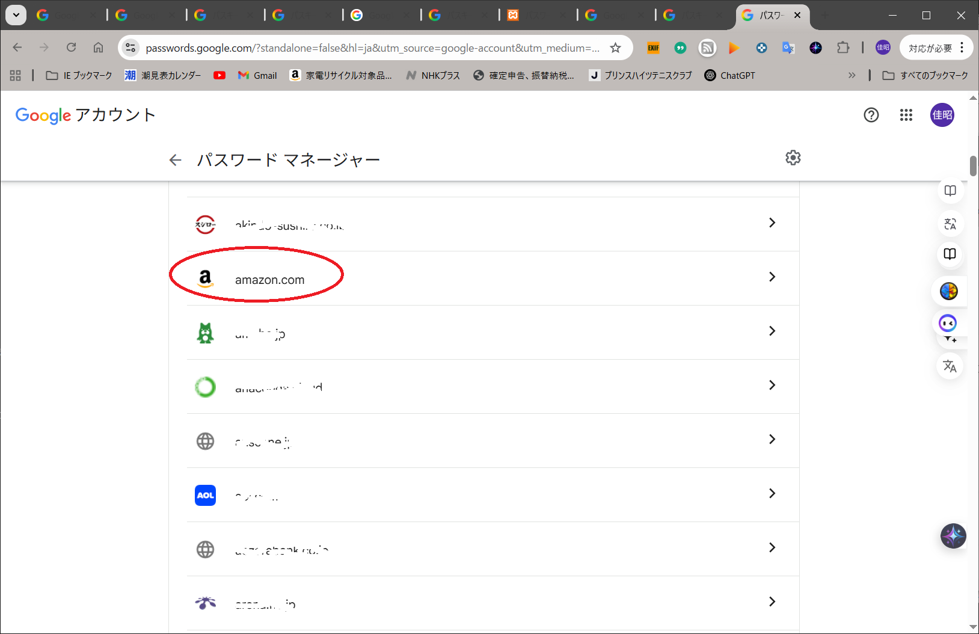This screenshot has height=634, width=979.
Task: Open the help question mark icon
Action: 871,115
